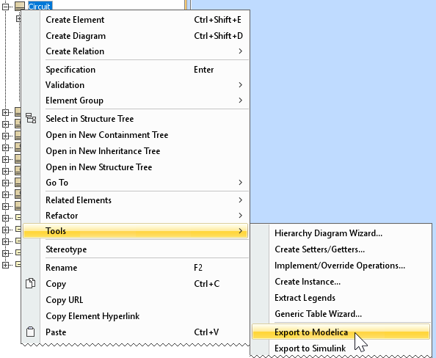
Task: Expand the Validation submenu arrow
Action: [241, 85]
